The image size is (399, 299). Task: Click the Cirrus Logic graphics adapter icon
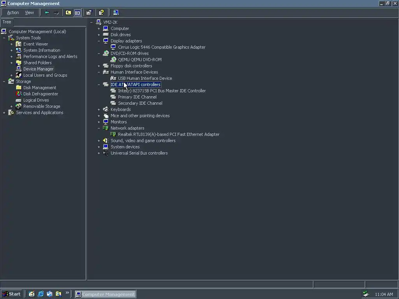[113, 47]
